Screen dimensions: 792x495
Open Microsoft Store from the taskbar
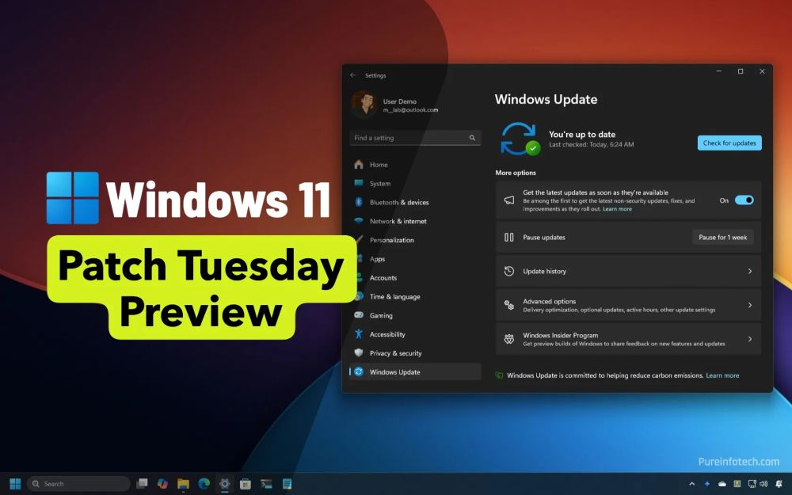tap(246, 484)
